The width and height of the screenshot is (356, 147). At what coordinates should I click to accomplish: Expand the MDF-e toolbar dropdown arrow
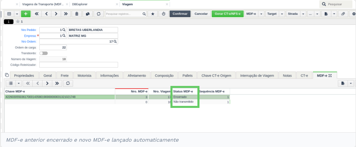[261, 14]
